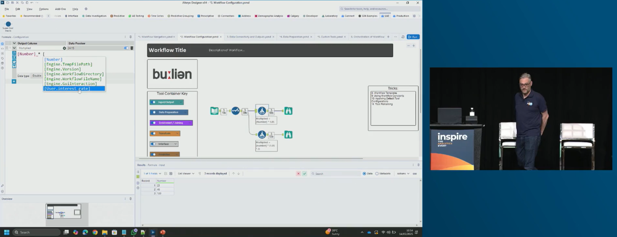Viewport: 617px width, 237px height.
Task: Select the upper Formula flask tool on canvas
Action: 262,111
